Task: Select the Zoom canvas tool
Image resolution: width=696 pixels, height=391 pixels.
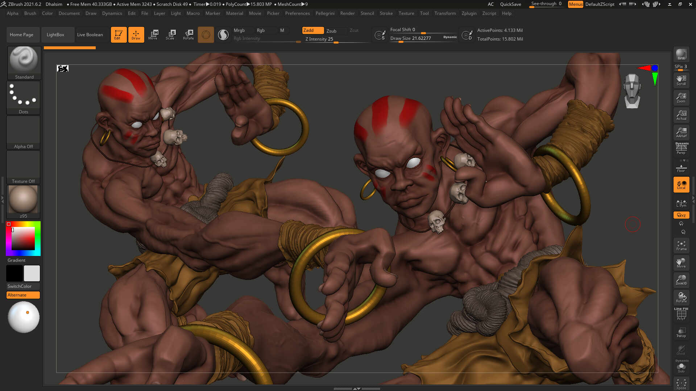Action: click(681, 98)
